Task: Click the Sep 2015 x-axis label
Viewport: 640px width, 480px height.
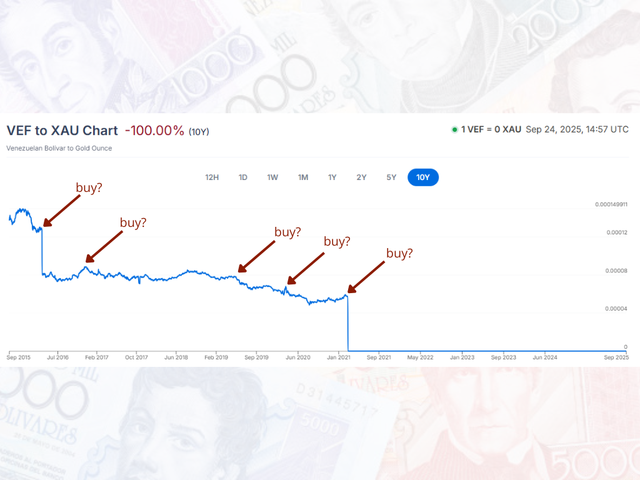Action: pos(19,357)
